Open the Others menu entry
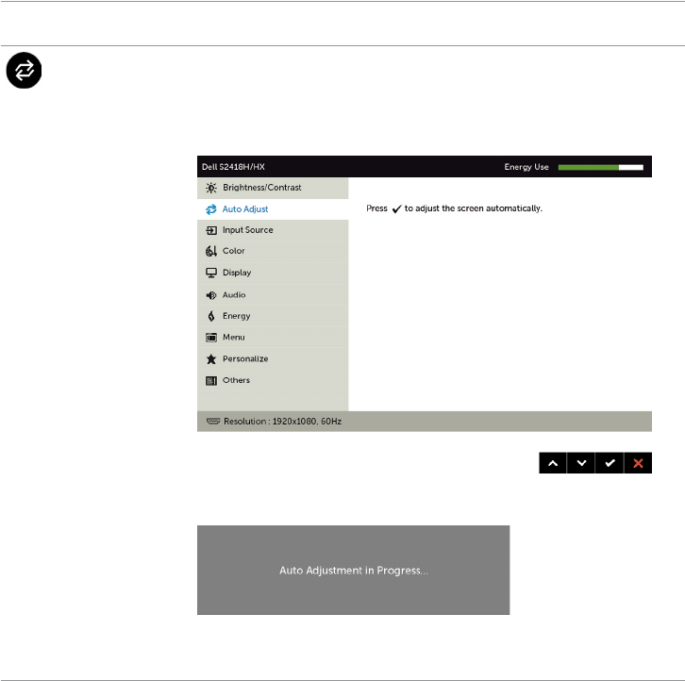Viewport: 685px width, 681px height. pos(273,380)
